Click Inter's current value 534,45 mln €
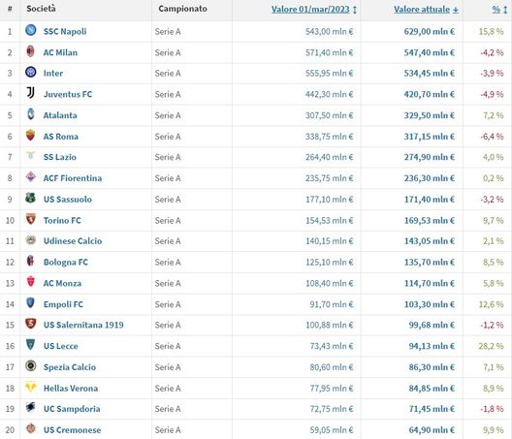The width and height of the screenshot is (512, 439). point(429,74)
